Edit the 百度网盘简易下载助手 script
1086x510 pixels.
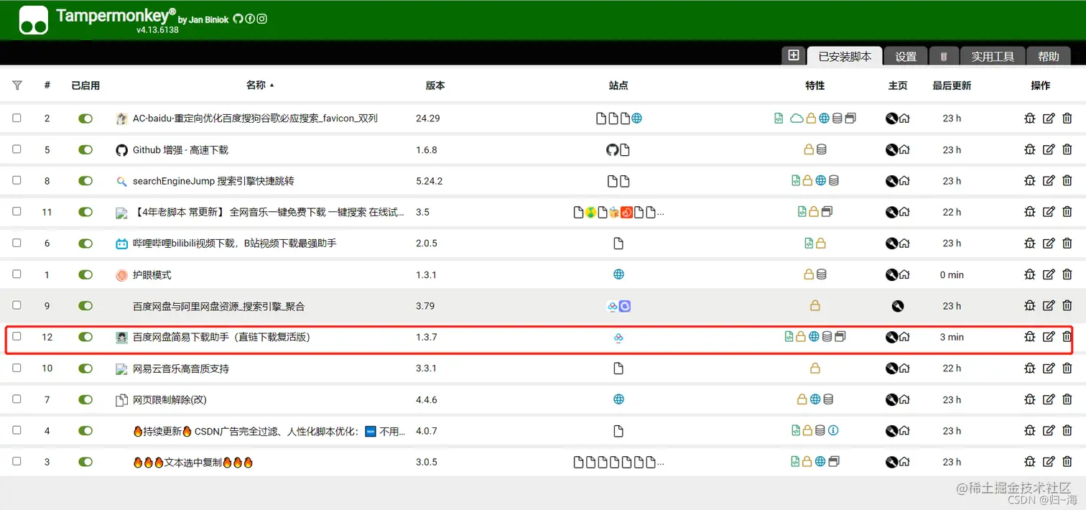(1049, 337)
